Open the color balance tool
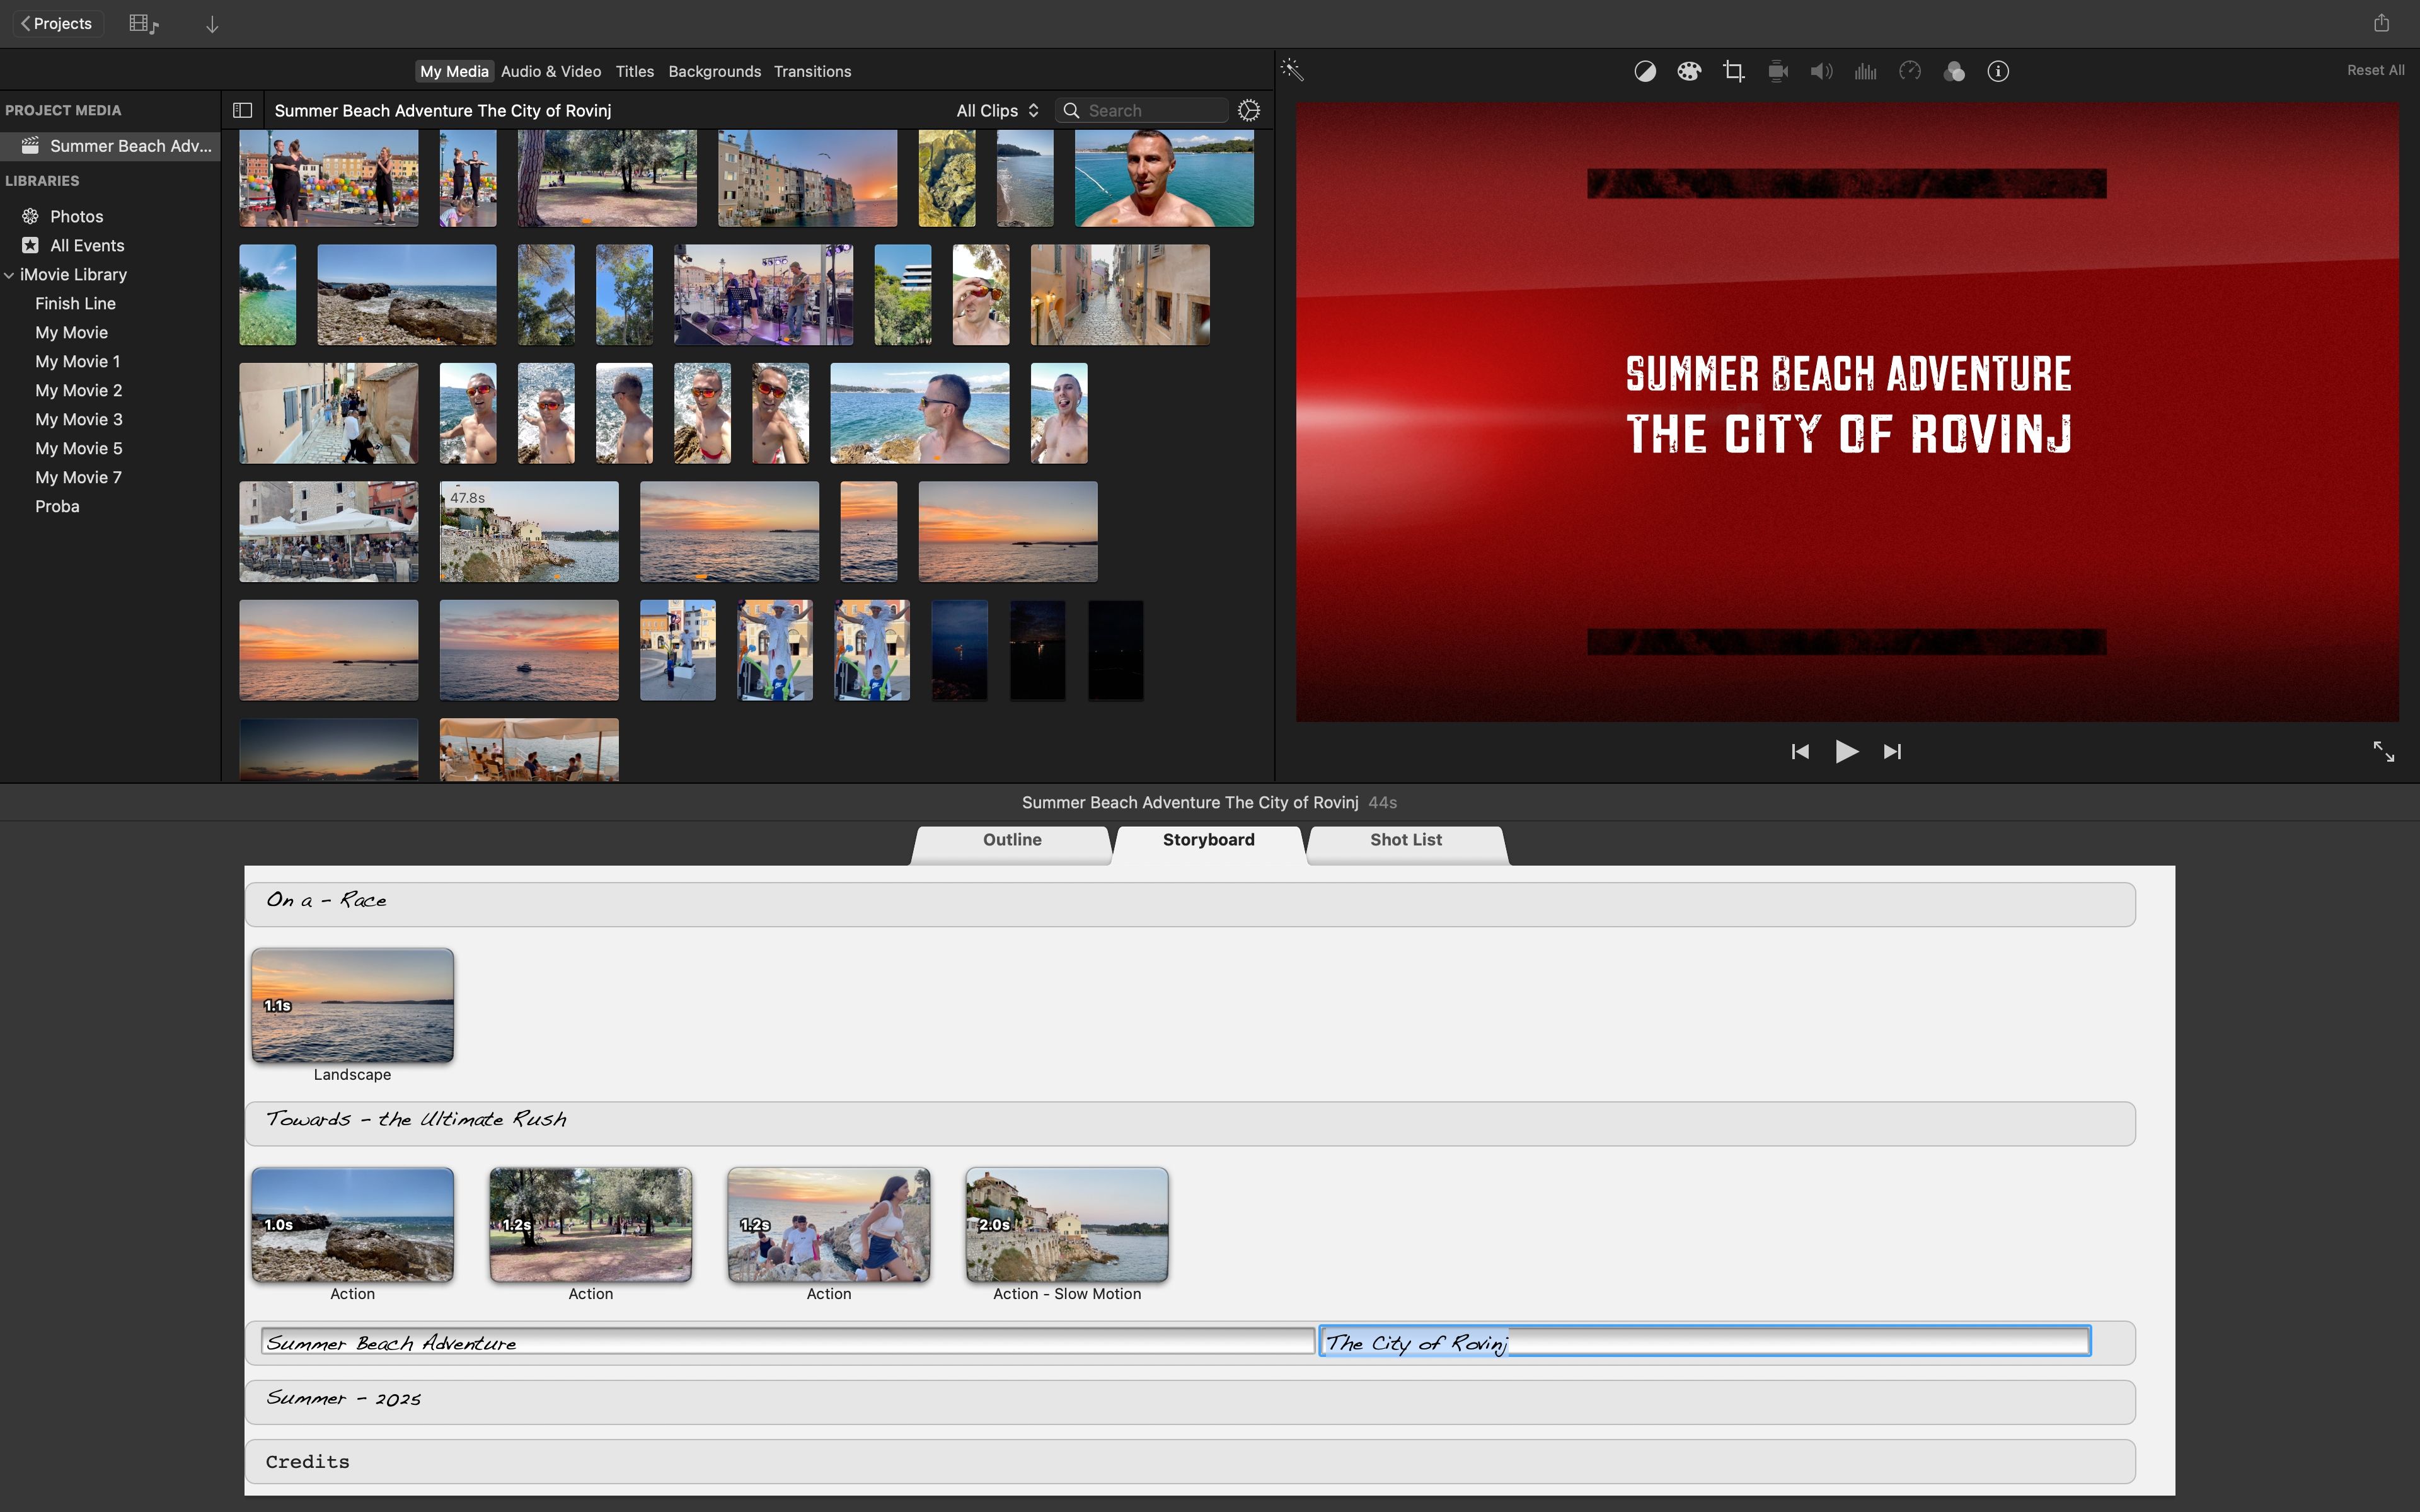 coord(1645,71)
